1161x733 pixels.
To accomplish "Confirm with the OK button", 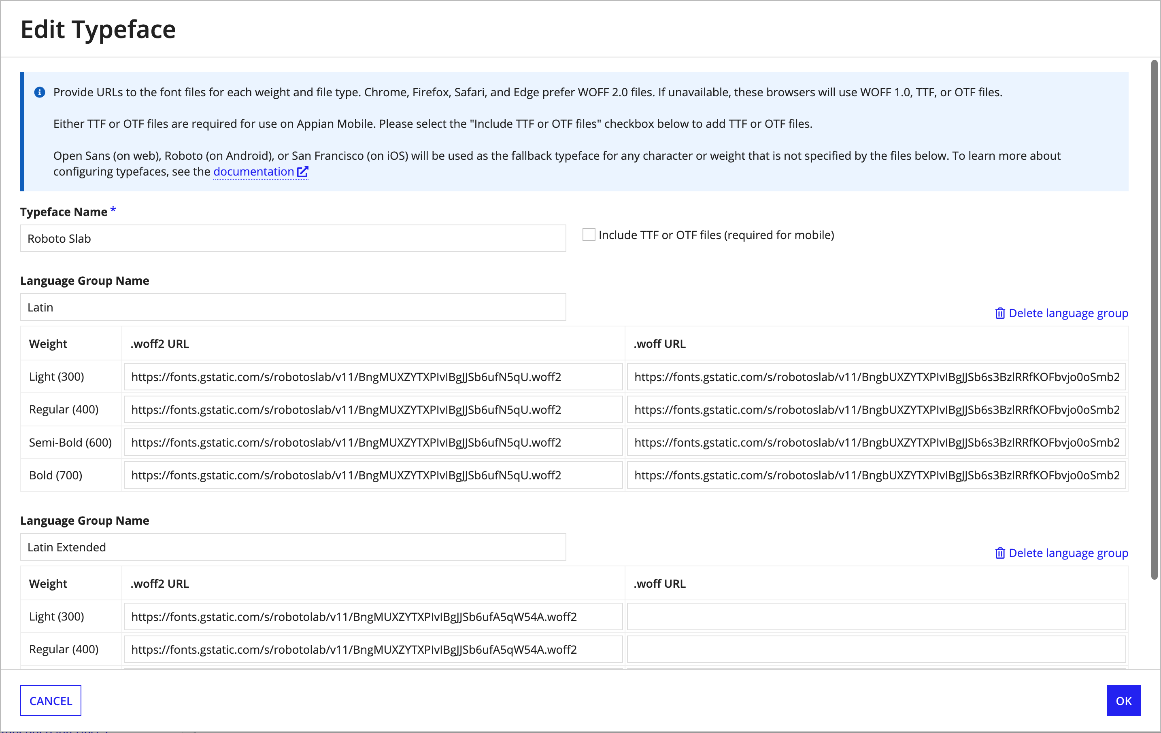I will coord(1123,700).
